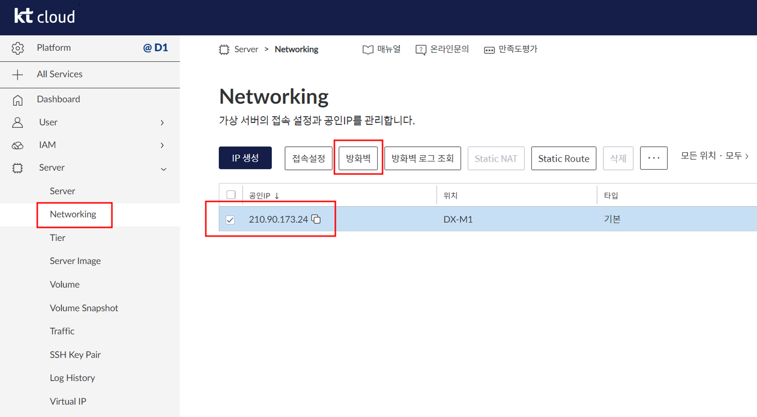Click the IP 생성 button
The image size is (757, 417).
pyautogui.click(x=245, y=158)
